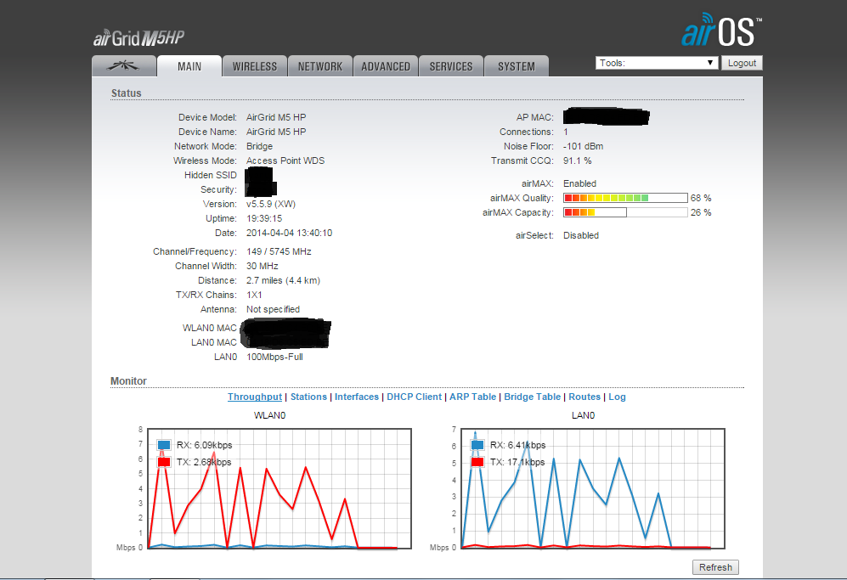Select the Distance value 2.7 miles (4.4 km)
The height and width of the screenshot is (580, 847).
pos(283,281)
